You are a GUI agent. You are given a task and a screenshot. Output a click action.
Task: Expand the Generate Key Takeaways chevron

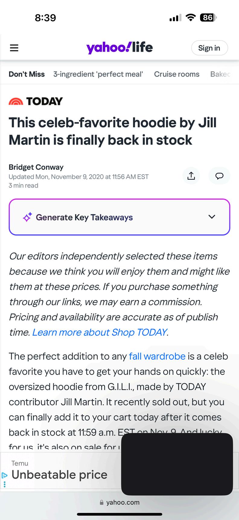click(212, 217)
